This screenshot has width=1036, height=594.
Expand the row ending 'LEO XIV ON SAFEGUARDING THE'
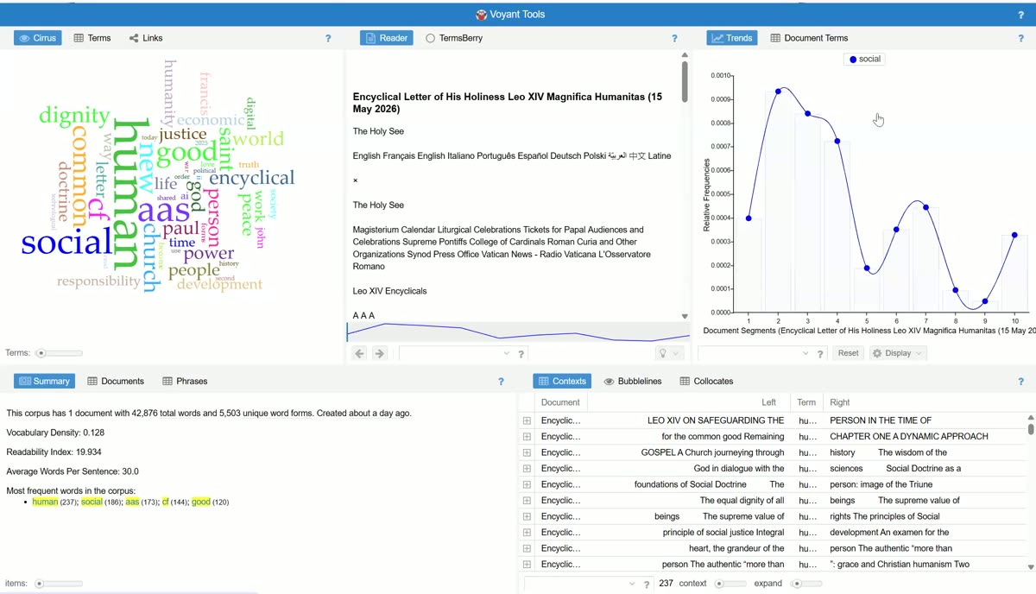pyautogui.click(x=527, y=420)
